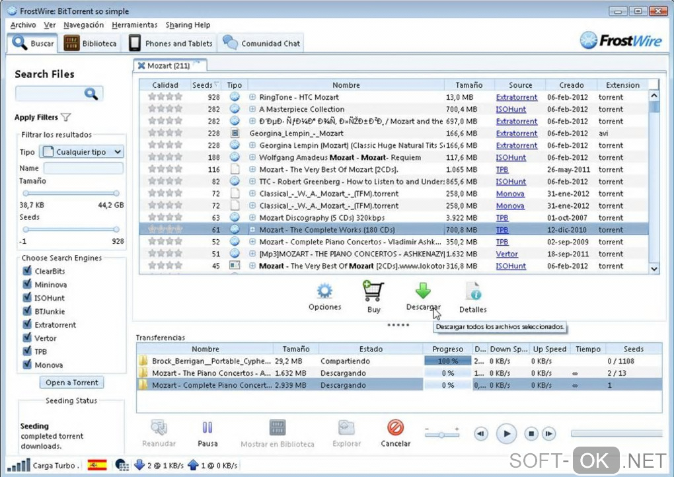Image resolution: width=674 pixels, height=477 pixels.
Task: Click the Buy shopping cart icon
Action: 373,291
